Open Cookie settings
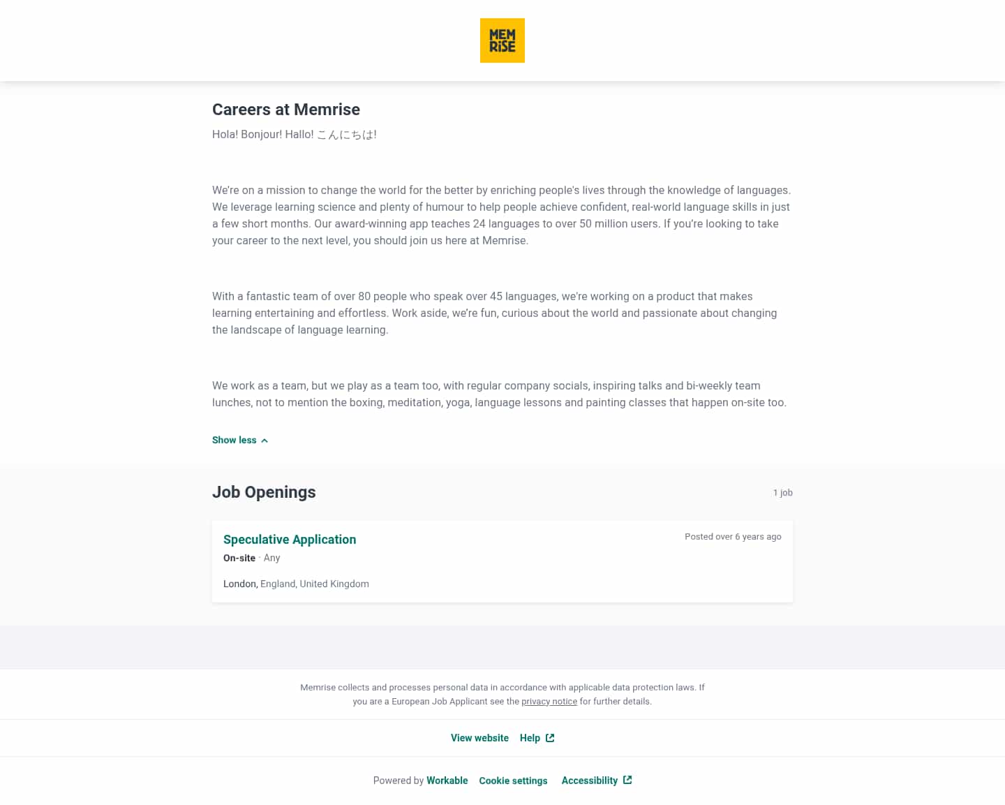 513,781
